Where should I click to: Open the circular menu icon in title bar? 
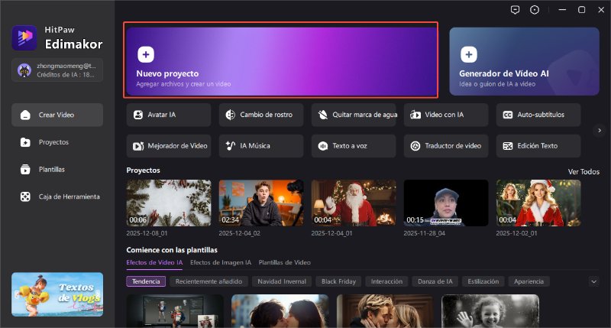pyautogui.click(x=535, y=10)
